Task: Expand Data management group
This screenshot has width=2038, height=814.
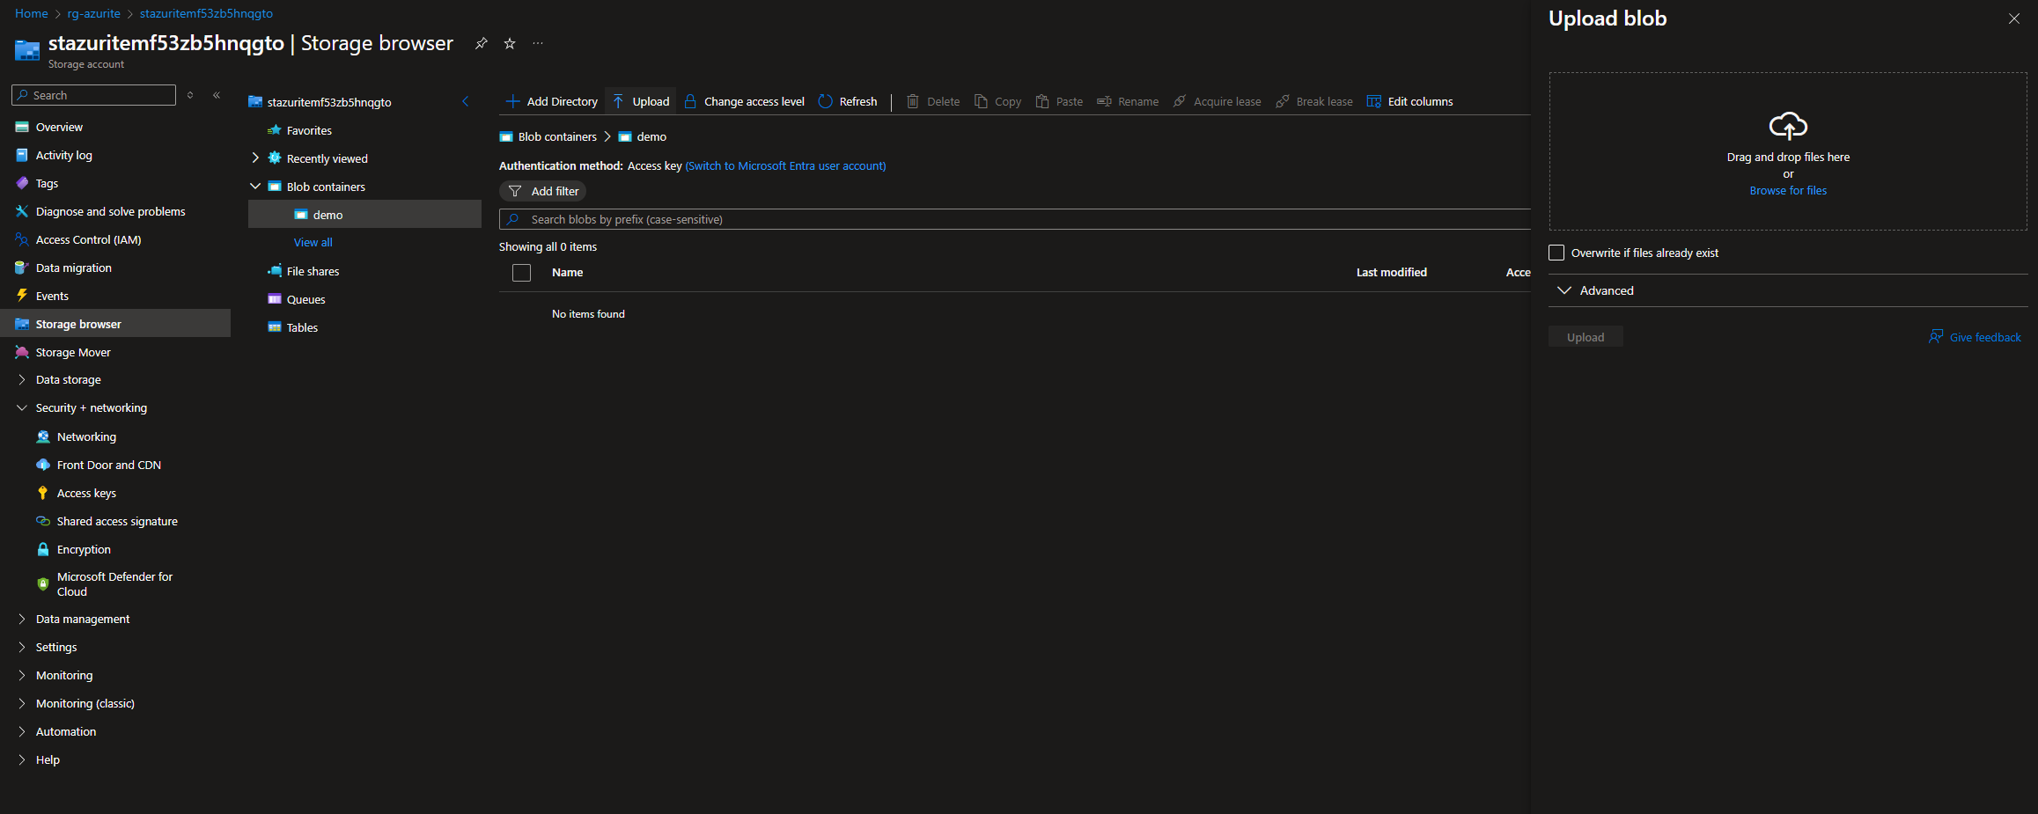Action: (x=22, y=620)
